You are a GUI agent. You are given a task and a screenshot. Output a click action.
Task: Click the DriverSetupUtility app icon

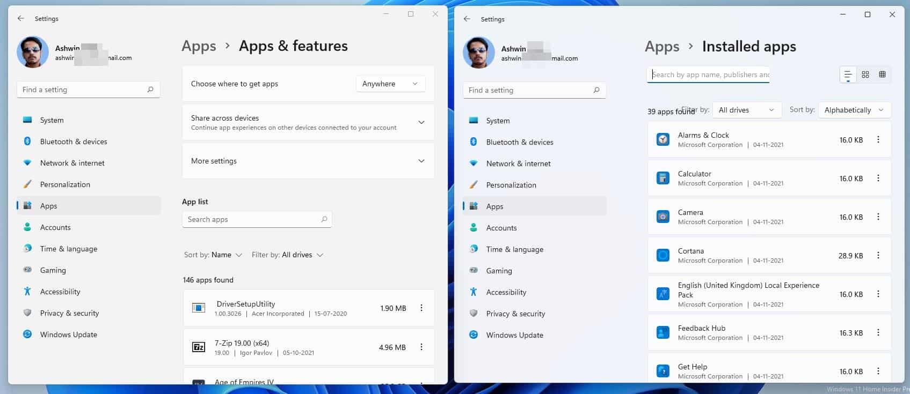(x=199, y=308)
